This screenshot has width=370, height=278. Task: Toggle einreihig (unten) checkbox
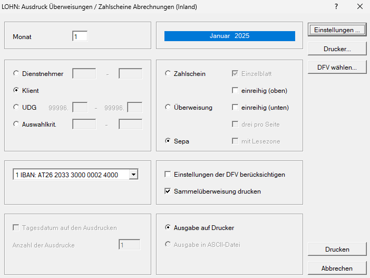pos(235,108)
